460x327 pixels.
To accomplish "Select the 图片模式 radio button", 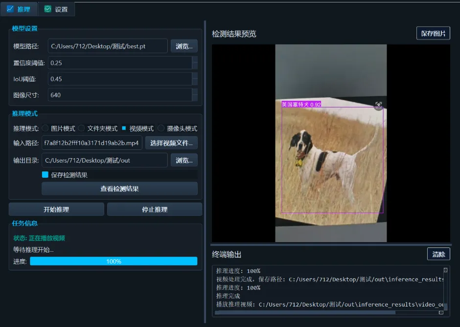I will click(45, 128).
